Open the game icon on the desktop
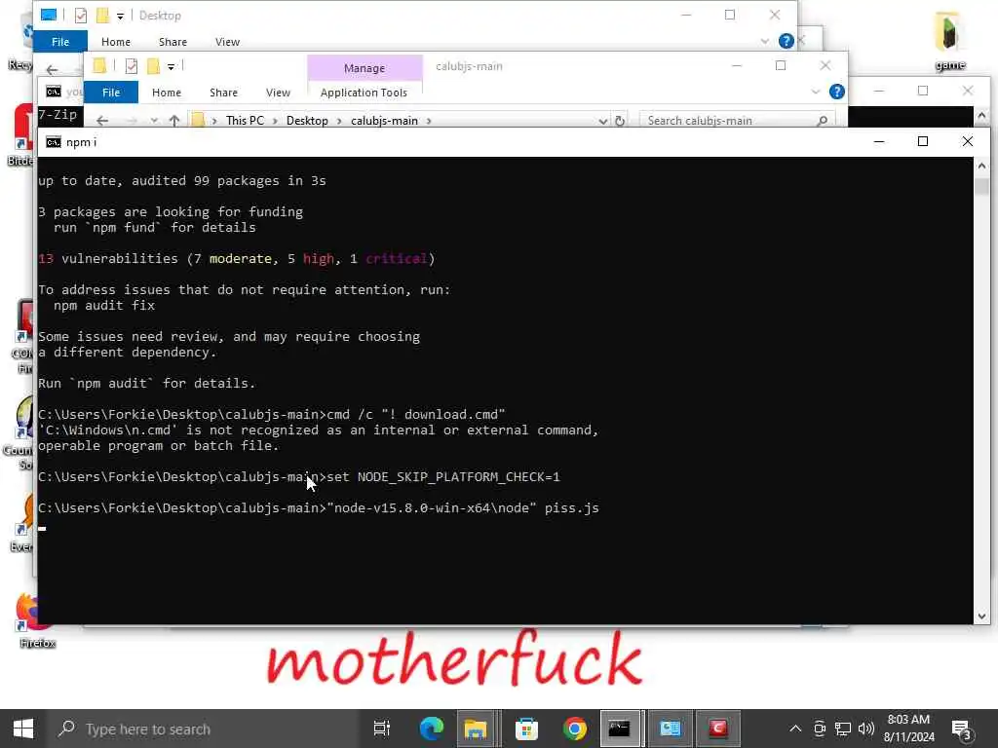Screen dimensions: 998x748 949,41
